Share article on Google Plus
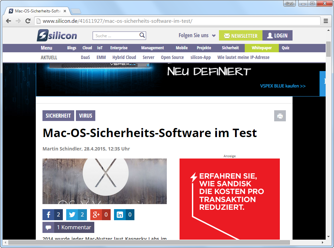The width and height of the screenshot is (334, 248). tap(96, 215)
